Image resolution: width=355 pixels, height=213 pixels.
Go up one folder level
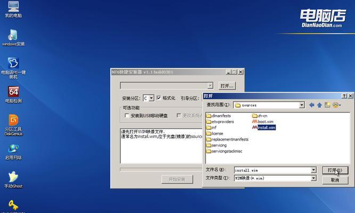pos(319,105)
